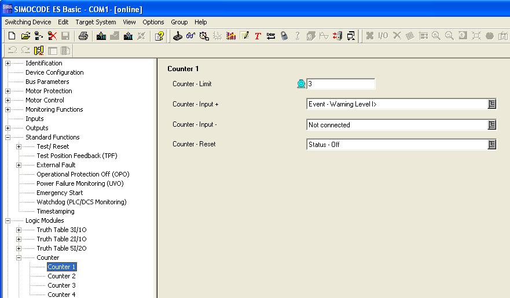Expand Truth Table 2I/1O node
This screenshot has width=510, height=298.
(19, 240)
